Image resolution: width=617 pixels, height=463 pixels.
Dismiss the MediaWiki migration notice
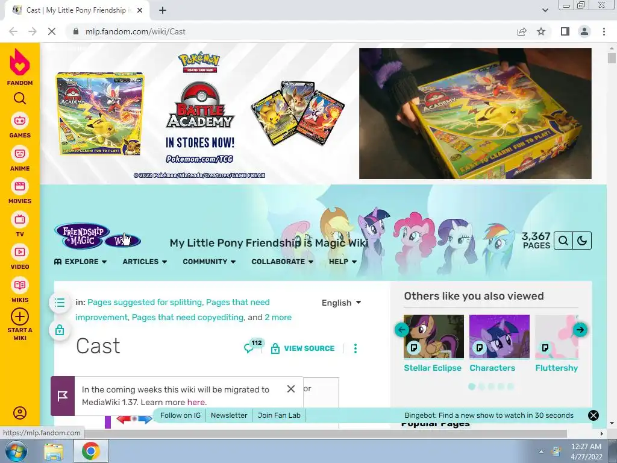(x=291, y=389)
